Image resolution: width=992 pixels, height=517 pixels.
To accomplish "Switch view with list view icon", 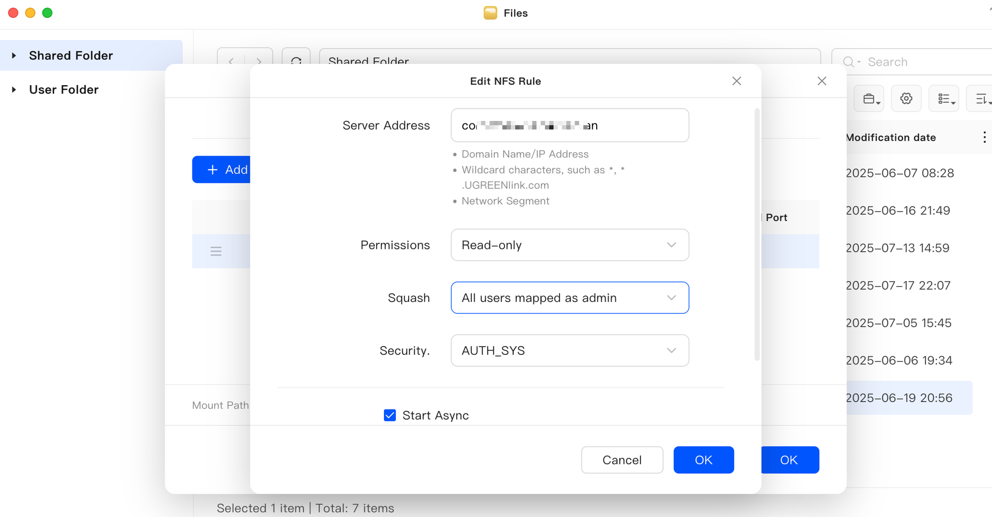I will 944,99.
